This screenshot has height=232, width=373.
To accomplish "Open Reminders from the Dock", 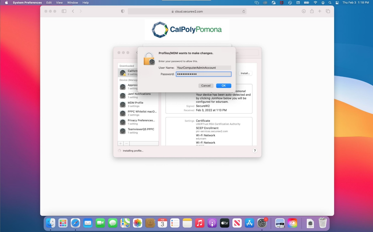I will click(175, 223).
